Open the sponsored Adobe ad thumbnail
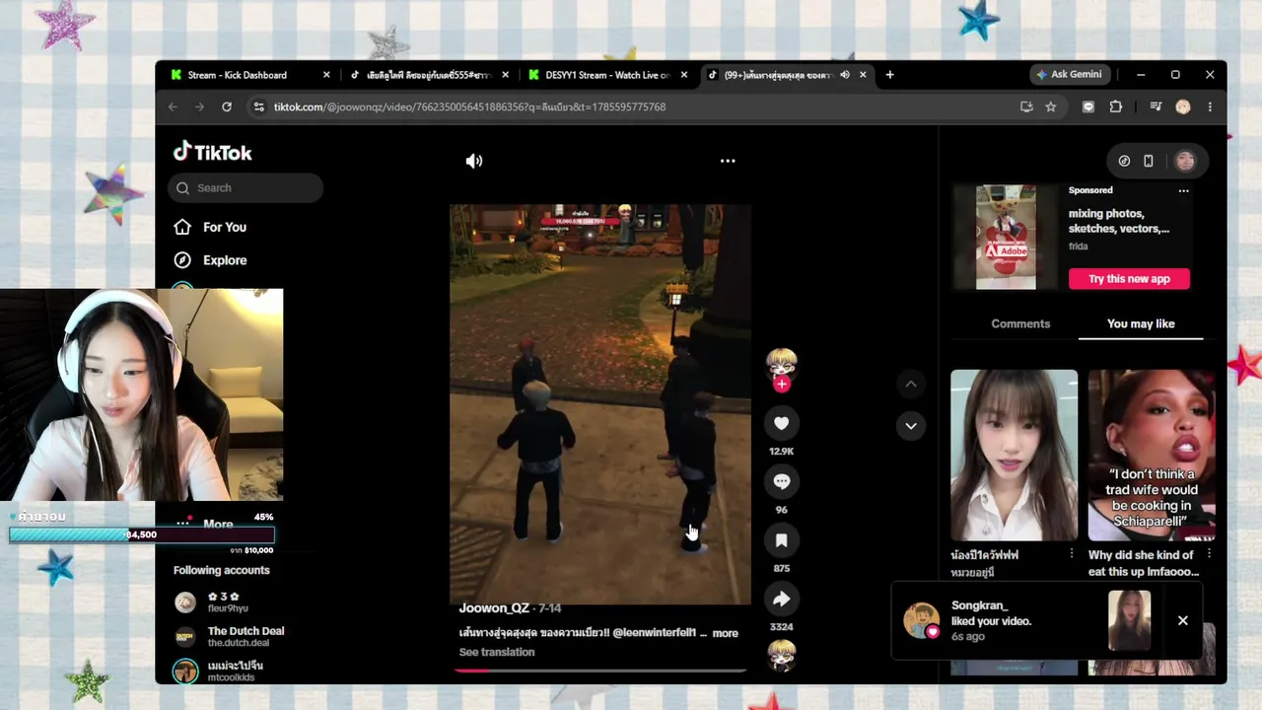The height and width of the screenshot is (710, 1262). (x=1006, y=238)
